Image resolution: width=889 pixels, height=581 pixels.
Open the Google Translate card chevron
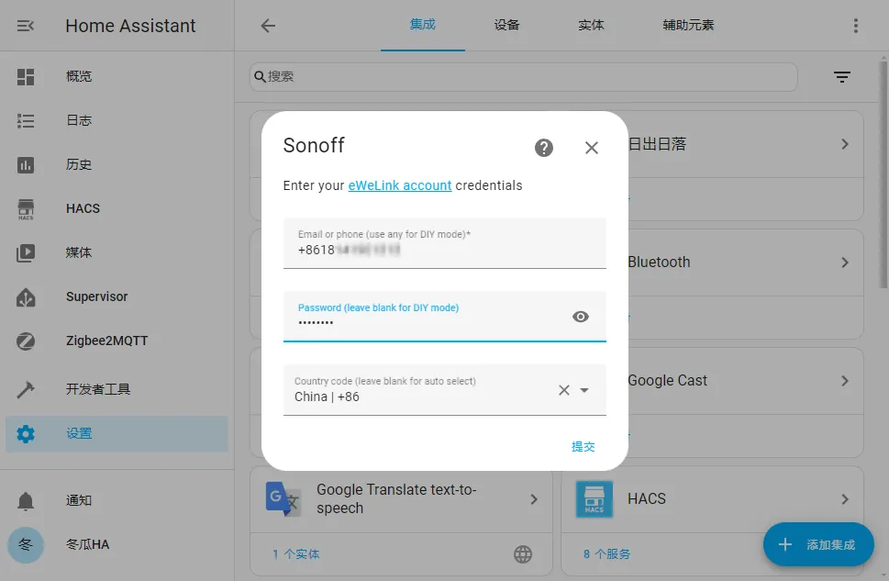point(534,499)
